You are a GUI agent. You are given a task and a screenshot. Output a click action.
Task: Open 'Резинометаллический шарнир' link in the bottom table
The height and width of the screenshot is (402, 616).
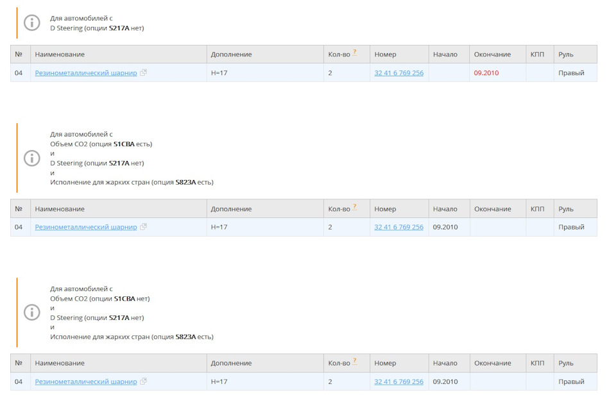point(86,382)
